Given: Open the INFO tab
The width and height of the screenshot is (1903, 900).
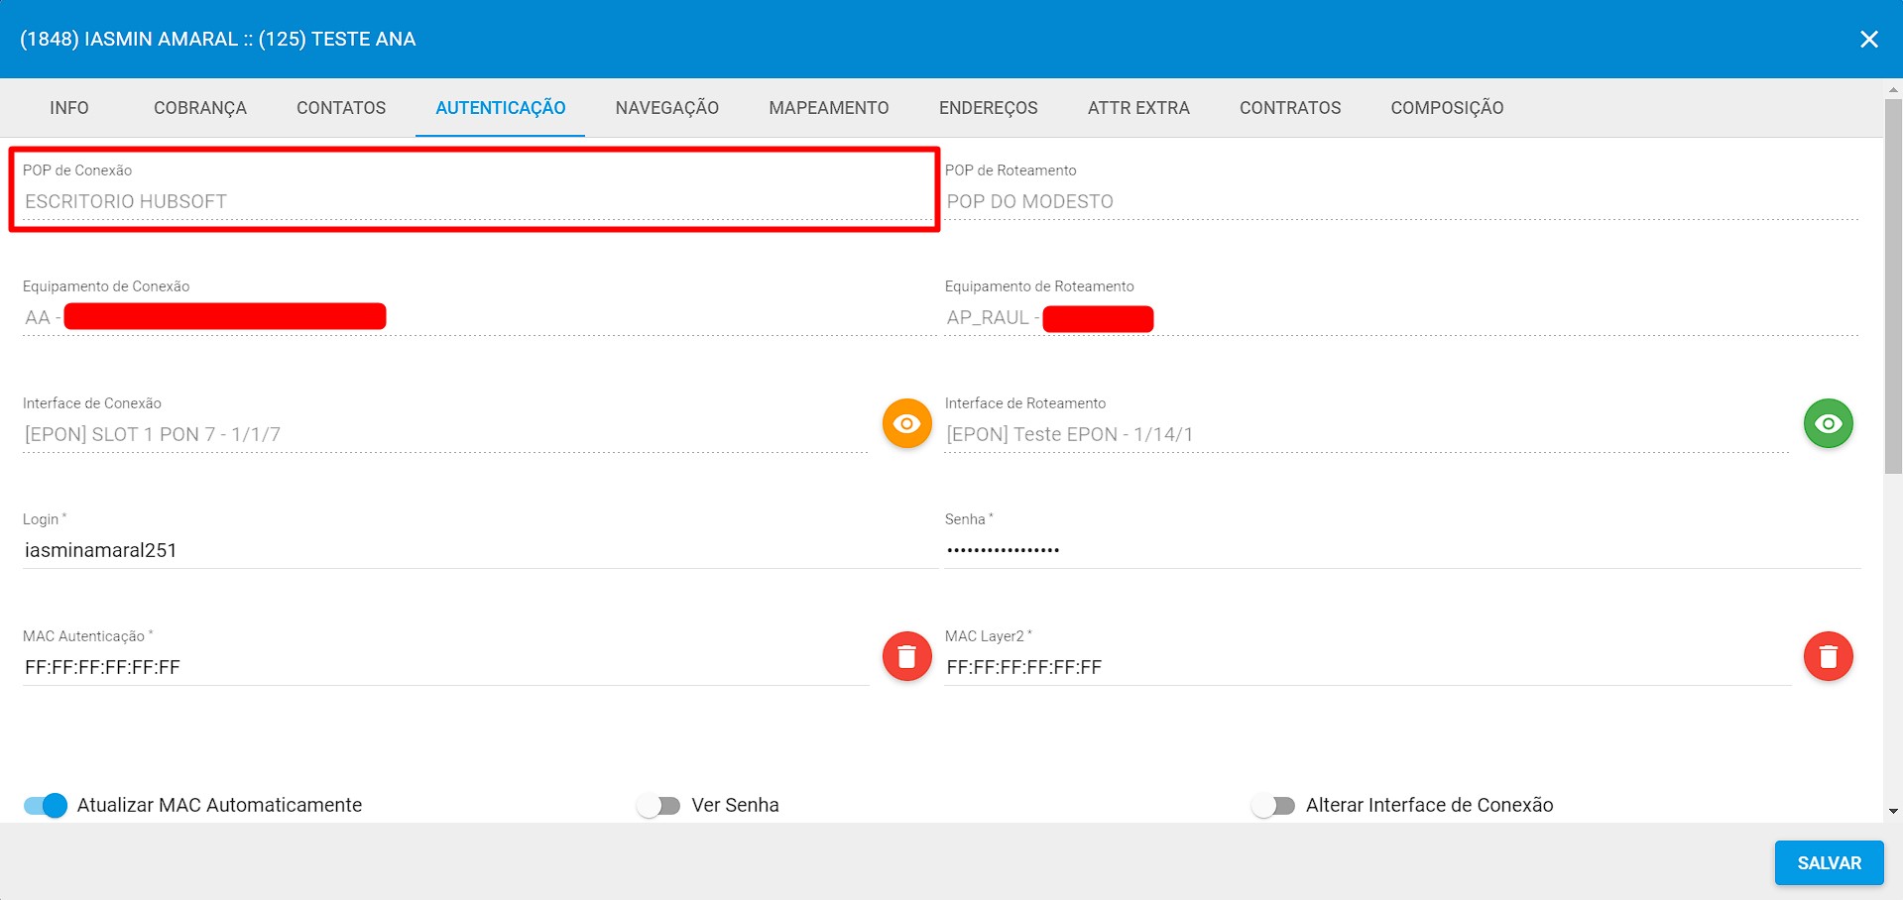Looking at the screenshot, I should tap(69, 108).
